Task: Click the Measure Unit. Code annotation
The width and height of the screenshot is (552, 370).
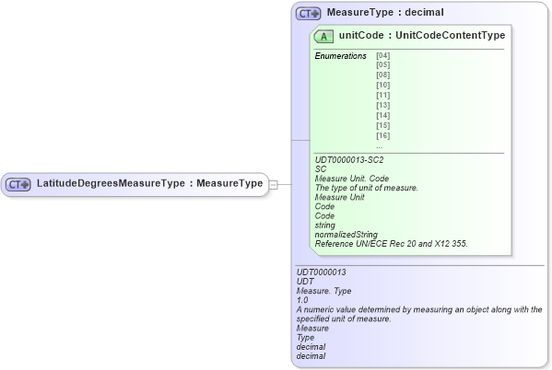Action: click(x=352, y=179)
